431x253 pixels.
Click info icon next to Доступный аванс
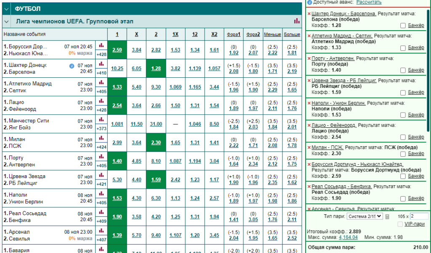click(309, 3)
